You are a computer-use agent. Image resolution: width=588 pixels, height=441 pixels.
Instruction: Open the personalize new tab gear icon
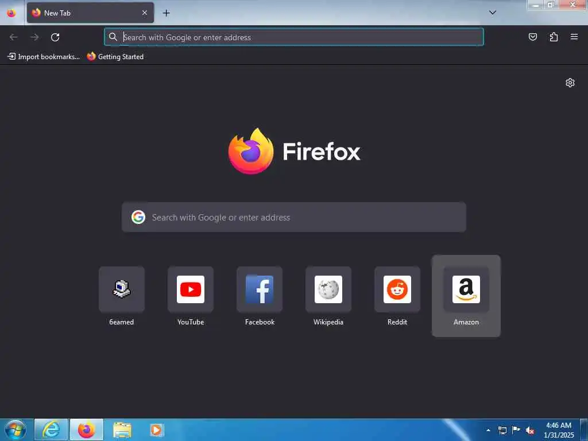click(x=570, y=83)
